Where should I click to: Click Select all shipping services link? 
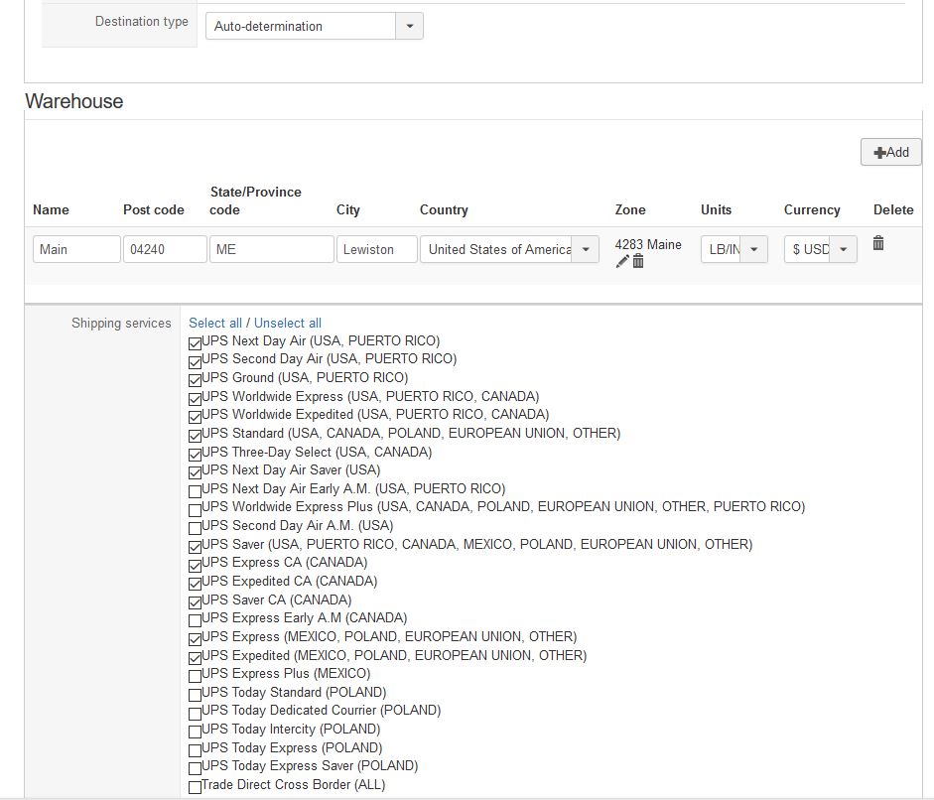(x=215, y=323)
